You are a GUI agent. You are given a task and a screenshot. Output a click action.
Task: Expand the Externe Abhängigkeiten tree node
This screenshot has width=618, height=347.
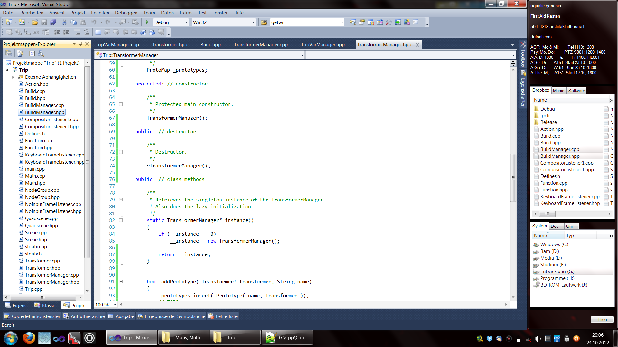click(x=13, y=77)
